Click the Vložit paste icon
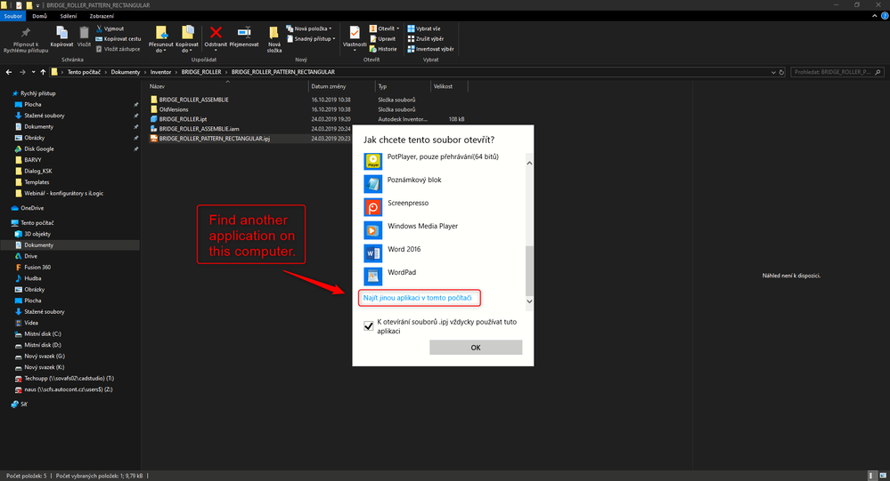The width and height of the screenshot is (890, 481). pos(84,32)
